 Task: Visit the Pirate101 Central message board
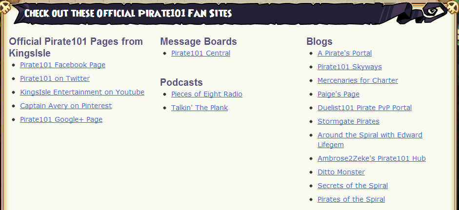(200, 53)
